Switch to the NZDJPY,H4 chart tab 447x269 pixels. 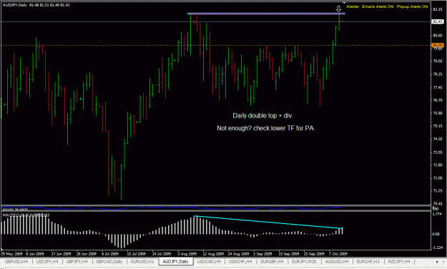pyautogui.click(x=398, y=261)
